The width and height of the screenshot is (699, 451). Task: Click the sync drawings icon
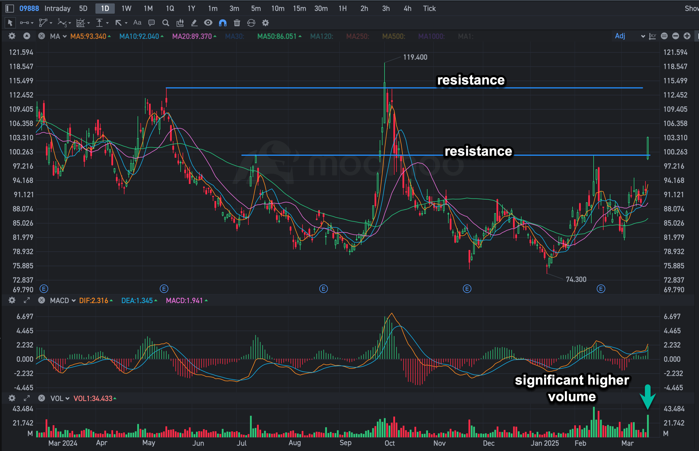click(x=251, y=23)
